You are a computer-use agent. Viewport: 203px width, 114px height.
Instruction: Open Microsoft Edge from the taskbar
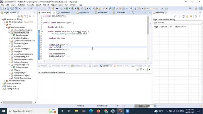pyautogui.click(x=91, y=111)
